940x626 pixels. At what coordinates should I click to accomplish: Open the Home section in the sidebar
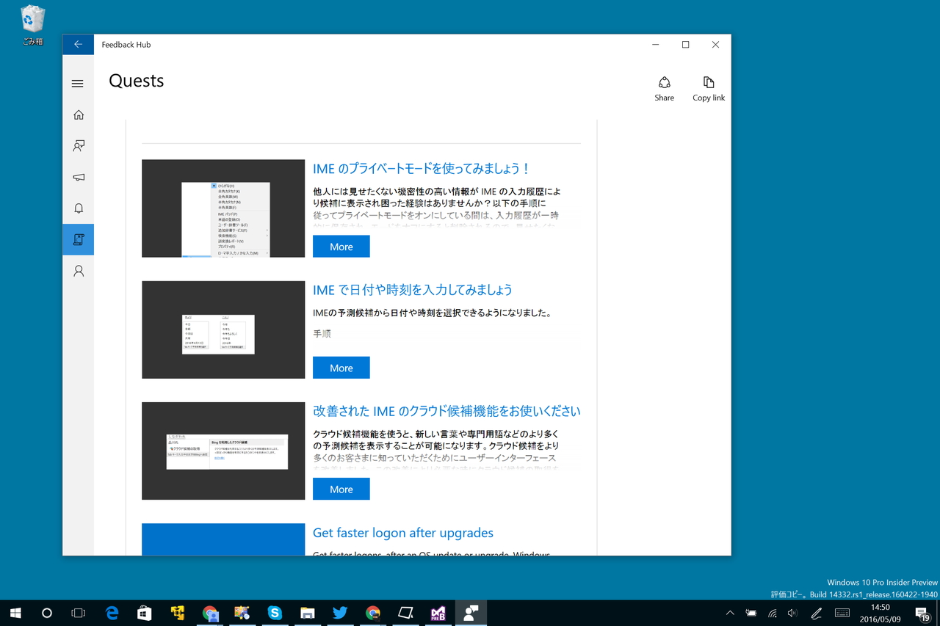coord(78,114)
